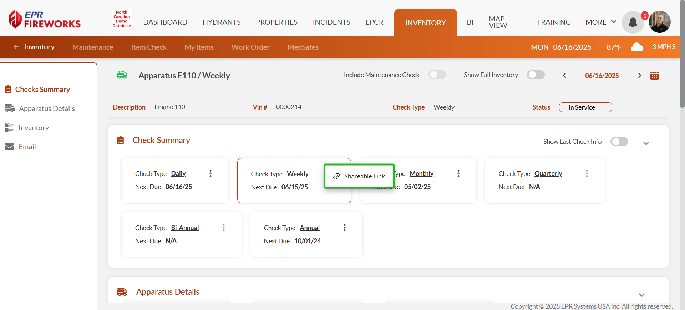Open Monthly check three-dot menu

tap(458, 173)
